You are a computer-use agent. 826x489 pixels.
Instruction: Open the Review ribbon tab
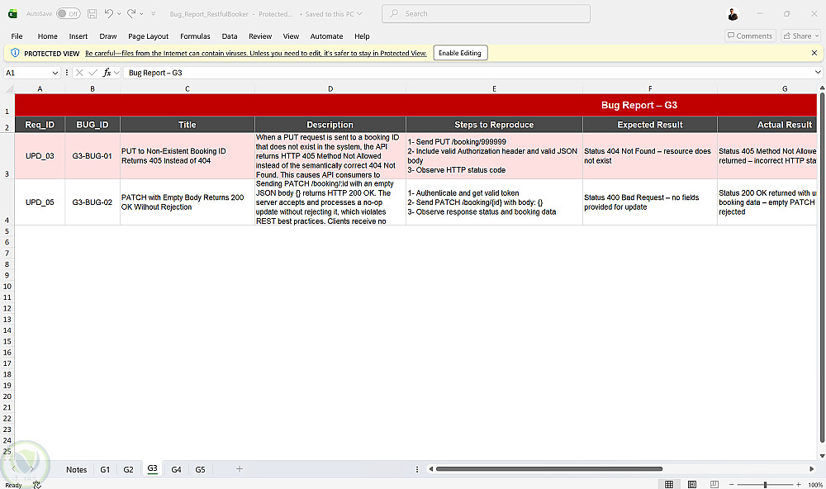260,36
